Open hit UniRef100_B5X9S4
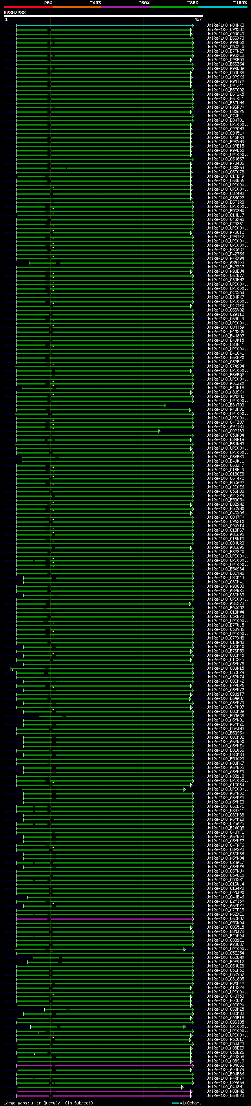The image size is (251, 1106). click(225, 569)
